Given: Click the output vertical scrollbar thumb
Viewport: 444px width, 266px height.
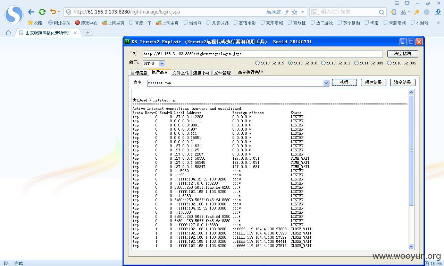Looking at the screenshot, I should 411,150.
